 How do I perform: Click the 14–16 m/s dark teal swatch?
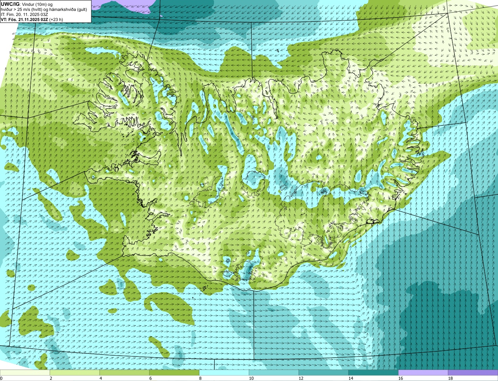(373, 373)
